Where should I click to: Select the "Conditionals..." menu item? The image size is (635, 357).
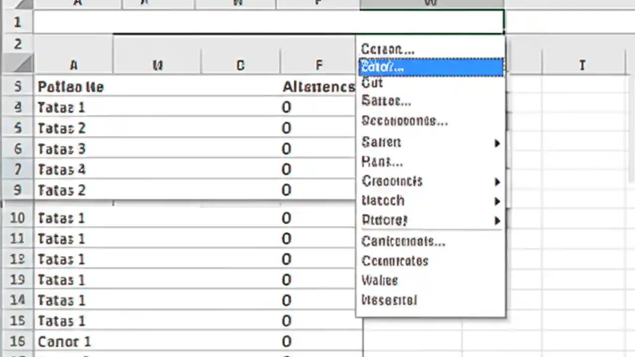pos(403,241)
